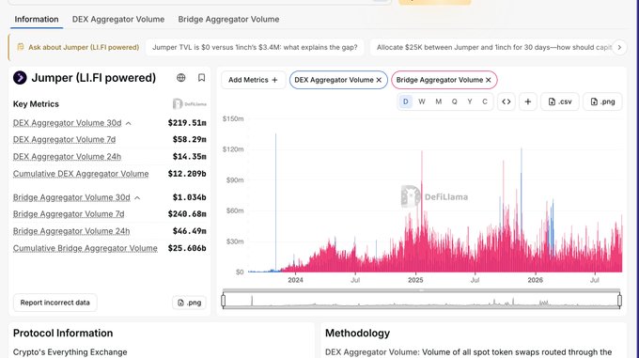Remove DEX Aggregator Volume metric chip
The height and width of the screenshot is (358, 639).
point(379,80)
